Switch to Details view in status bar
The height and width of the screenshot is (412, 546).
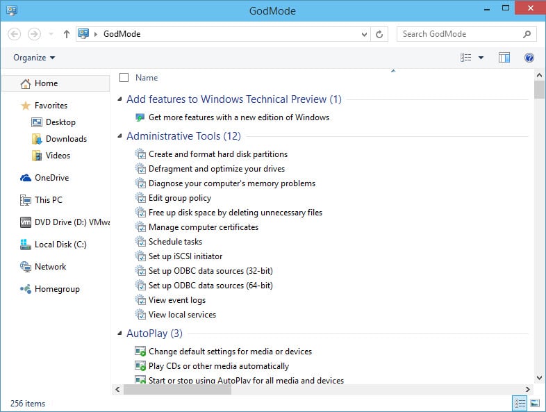click(520, 403)
